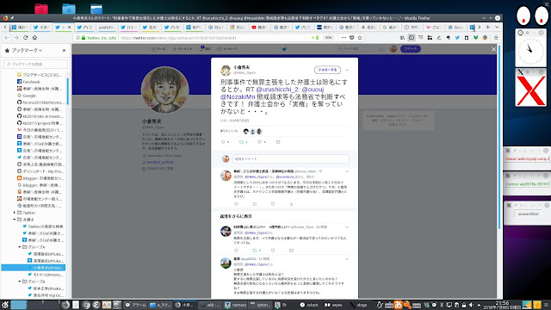Viewport: 551px width, 310px height.
Task: Switch to the xeyes taskbar entry
Action: 333,305
